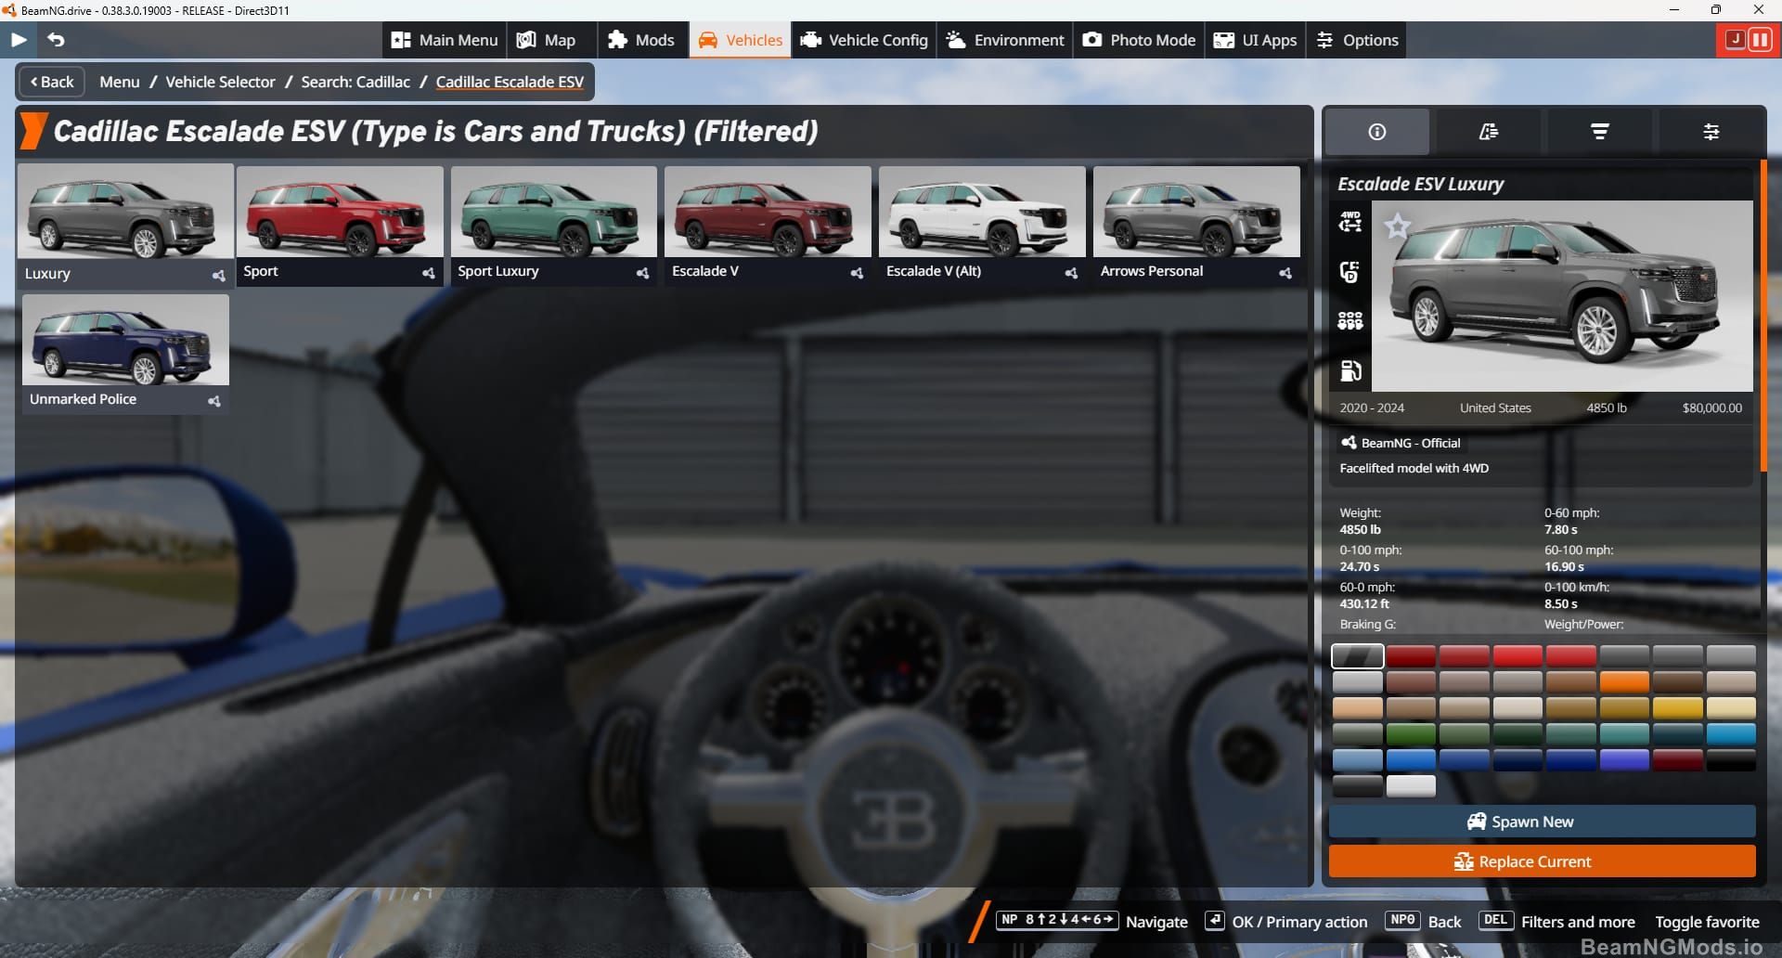Switch to the Vehicle Config tab
Image resolution: width=1782 pixels, height=958 pixels.
(862, 40)
